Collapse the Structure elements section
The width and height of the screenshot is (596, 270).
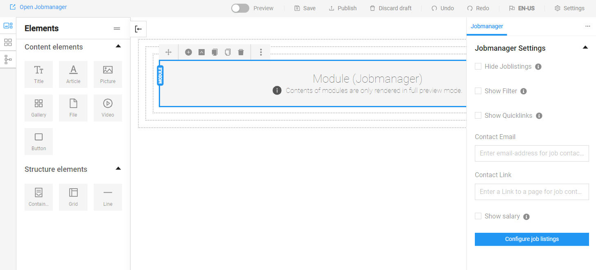click(118, 169)
